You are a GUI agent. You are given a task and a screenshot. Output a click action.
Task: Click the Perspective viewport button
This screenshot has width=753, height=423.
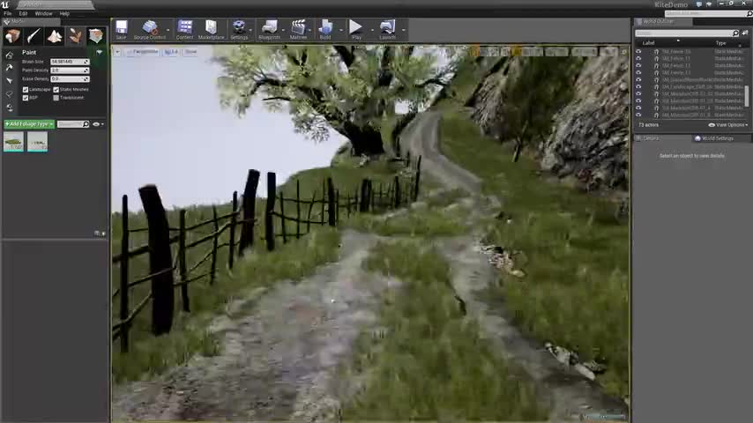point(143,51)
